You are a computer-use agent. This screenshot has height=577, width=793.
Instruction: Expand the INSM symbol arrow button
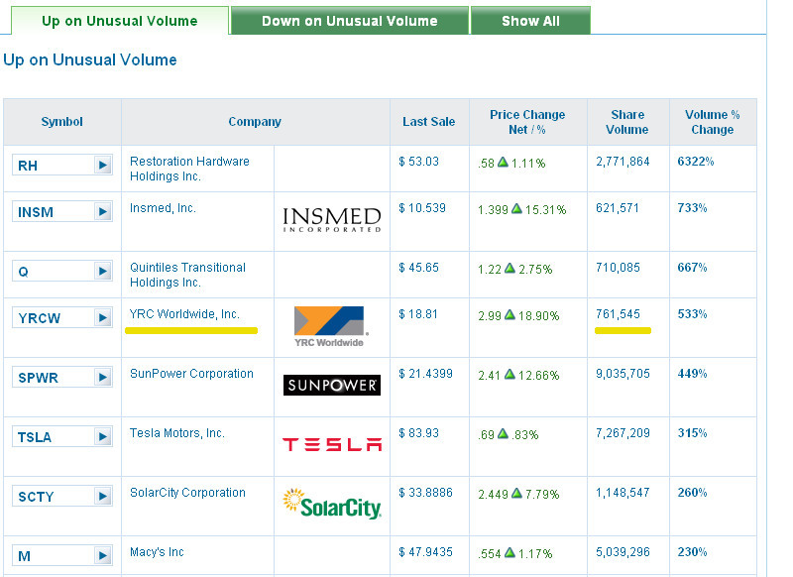click(x=103, y=212)
